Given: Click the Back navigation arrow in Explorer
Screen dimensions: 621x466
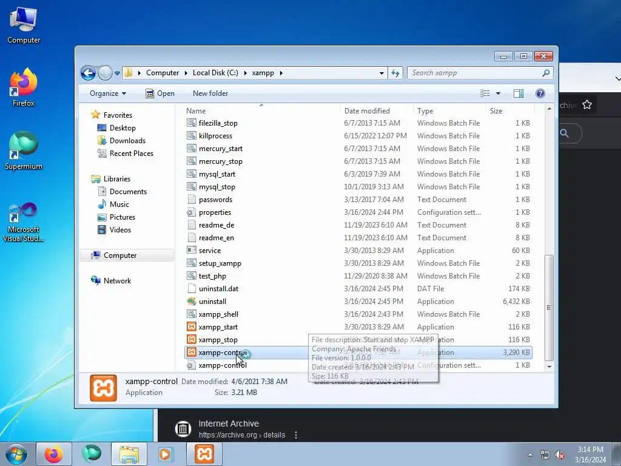Looking at the screenshot, I should point(88,73).
